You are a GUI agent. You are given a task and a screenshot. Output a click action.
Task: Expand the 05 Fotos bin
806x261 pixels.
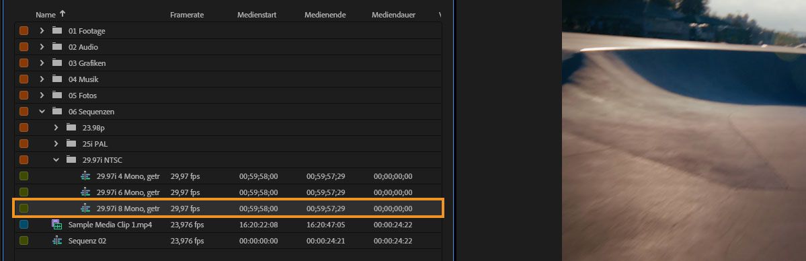pos(42,96)
